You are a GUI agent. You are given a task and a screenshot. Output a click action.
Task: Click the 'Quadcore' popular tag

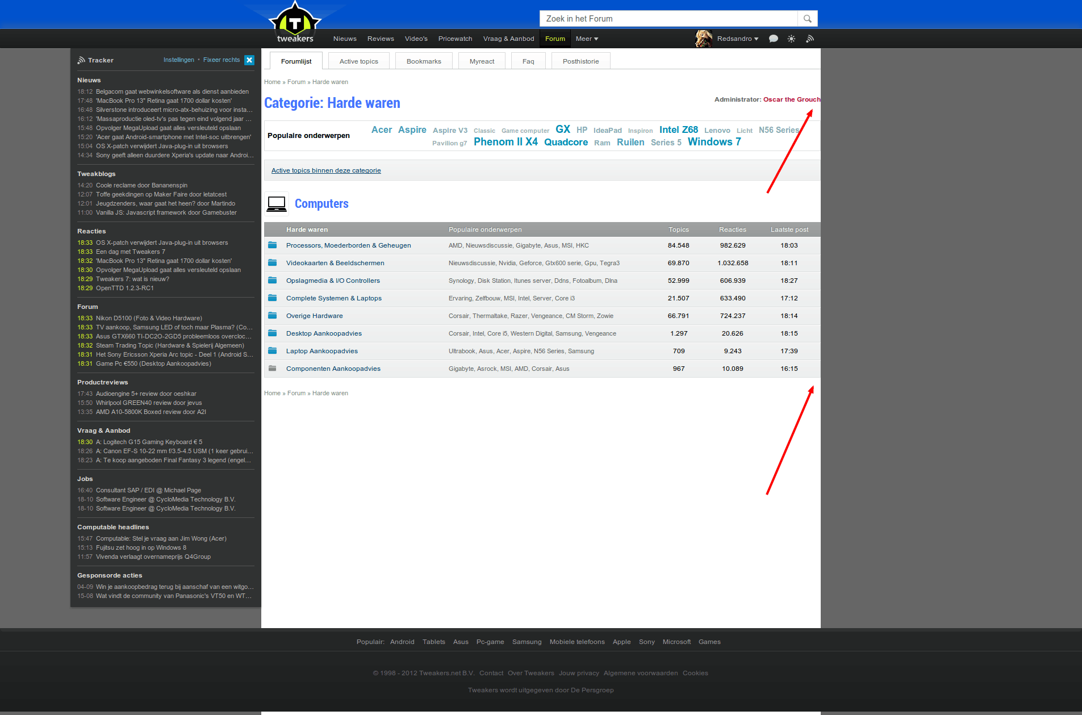[566, 142]
